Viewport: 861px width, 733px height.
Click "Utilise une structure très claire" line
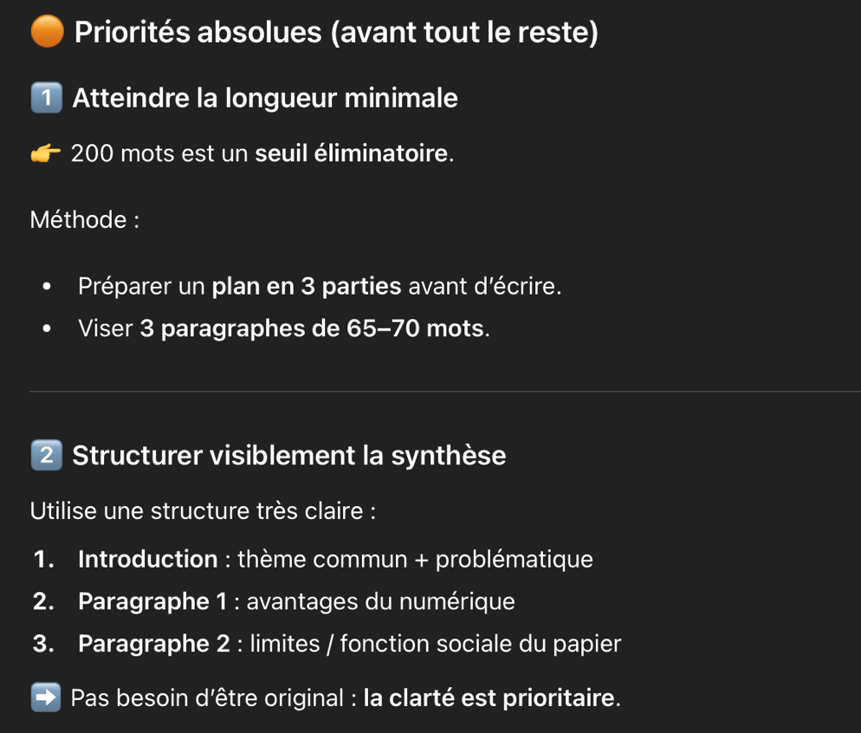point(203,511)
